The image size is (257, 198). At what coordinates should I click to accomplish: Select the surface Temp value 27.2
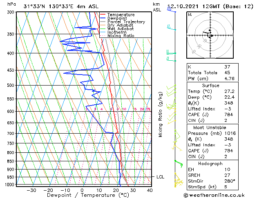coord(229,91)
